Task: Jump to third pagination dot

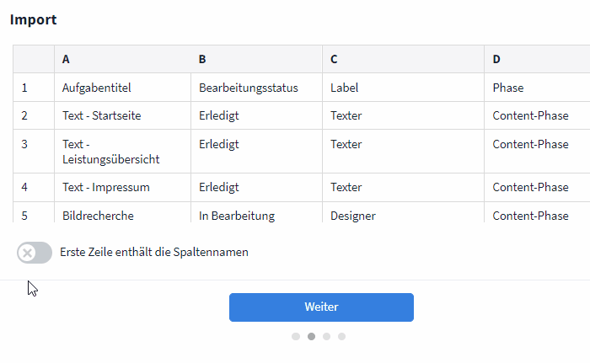Action: (x=326, y=336)
